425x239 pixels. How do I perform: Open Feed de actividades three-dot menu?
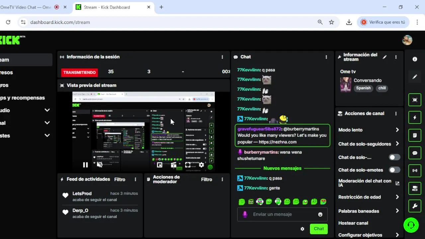[x=135, y=180]
